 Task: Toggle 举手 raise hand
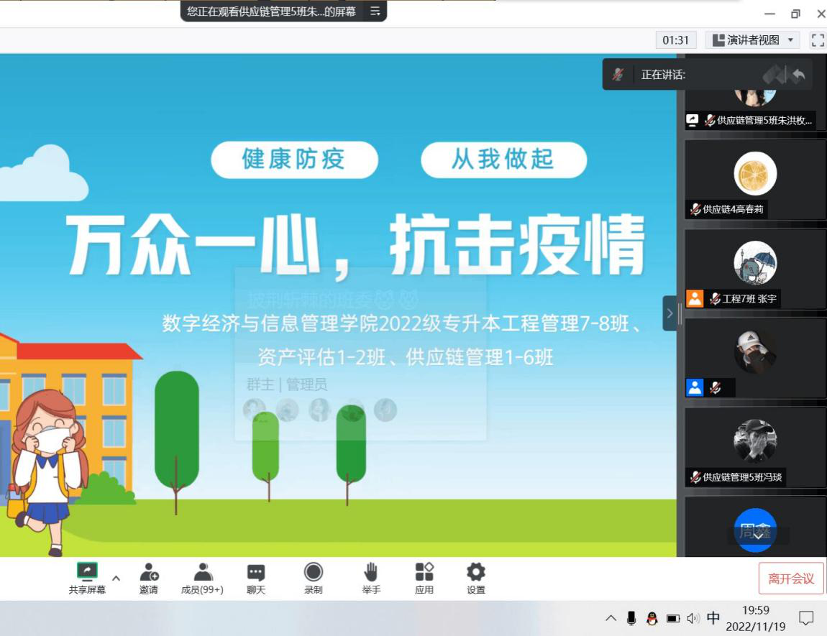pos(370,572)
